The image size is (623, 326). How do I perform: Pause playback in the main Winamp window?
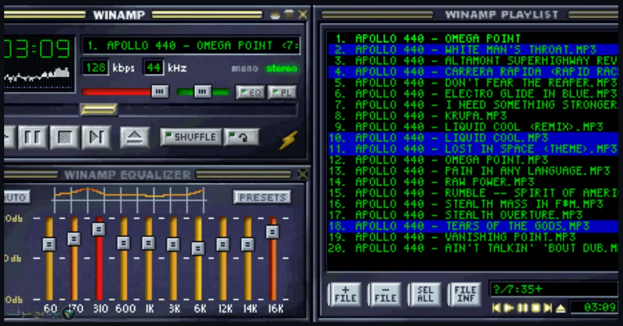point(34,137)
